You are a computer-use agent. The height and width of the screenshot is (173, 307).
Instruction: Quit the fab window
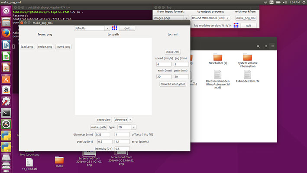249,26
